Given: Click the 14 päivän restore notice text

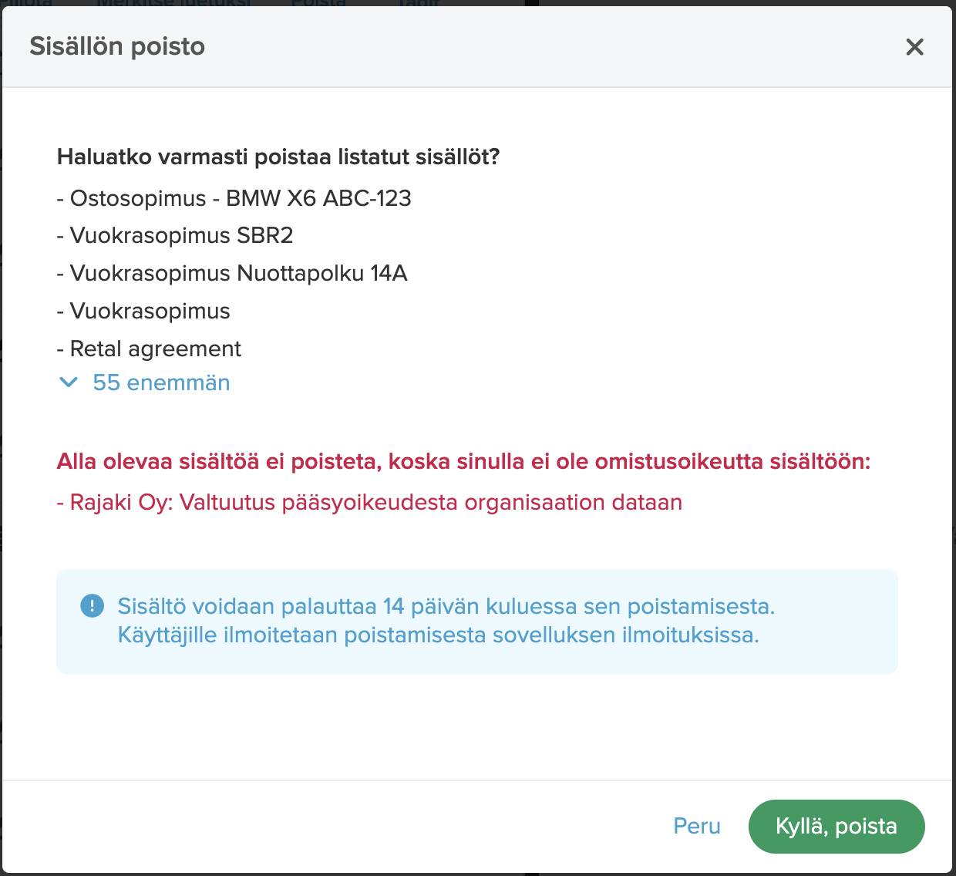Looking at the screenshot, I should (x=446, y=606).
